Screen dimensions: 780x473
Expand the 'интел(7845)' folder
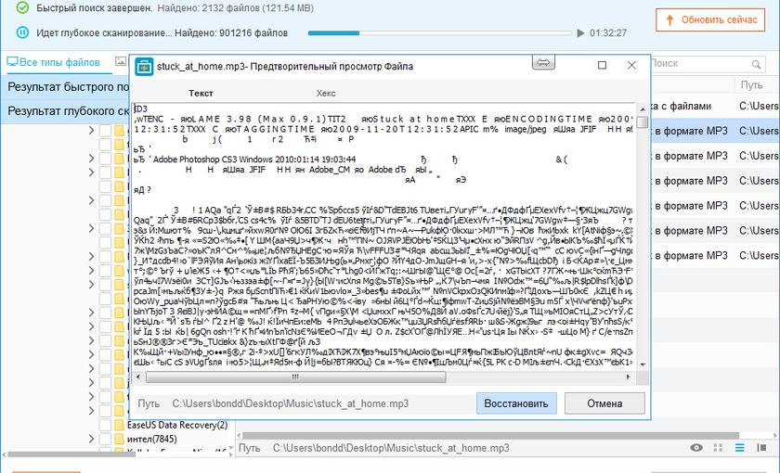[91, 440]
